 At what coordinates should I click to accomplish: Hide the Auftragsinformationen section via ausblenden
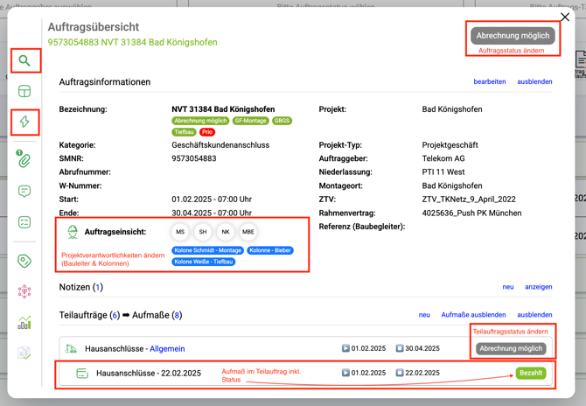[534, 81]
